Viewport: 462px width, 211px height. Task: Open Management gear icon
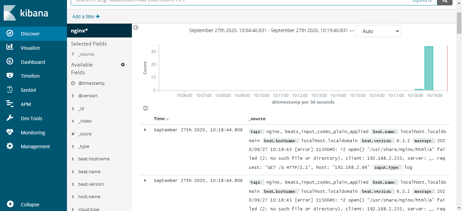click(x=10, y=146)
